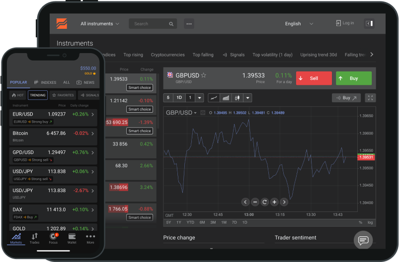Image resolution: width=399 pixels, height=262 pixels.
Task: Click the 1.39531 price marker on chart axis
Action: click(366, 157)
